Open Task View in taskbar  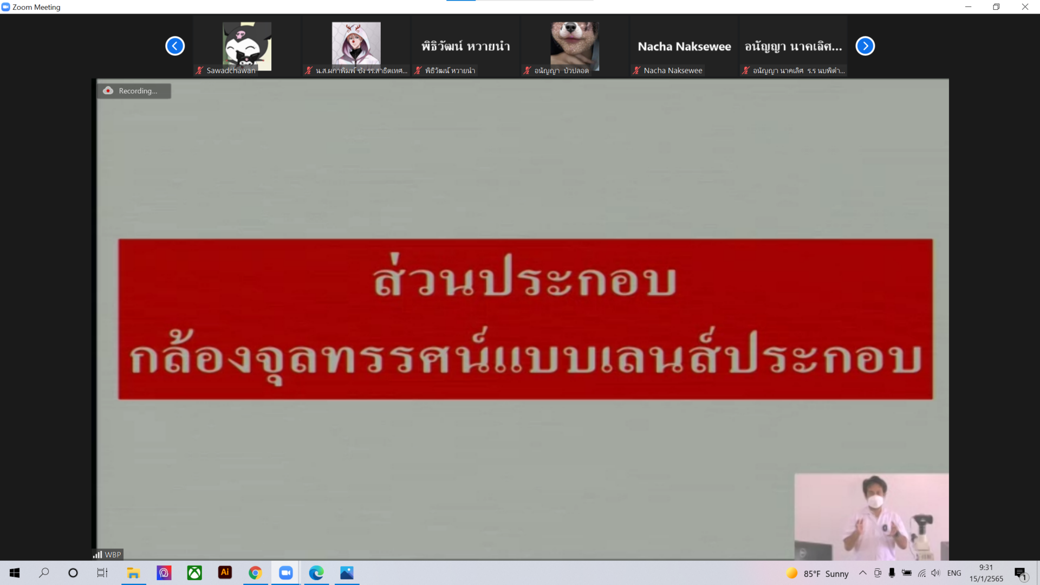pyautogui.click(x=102, y=573)
